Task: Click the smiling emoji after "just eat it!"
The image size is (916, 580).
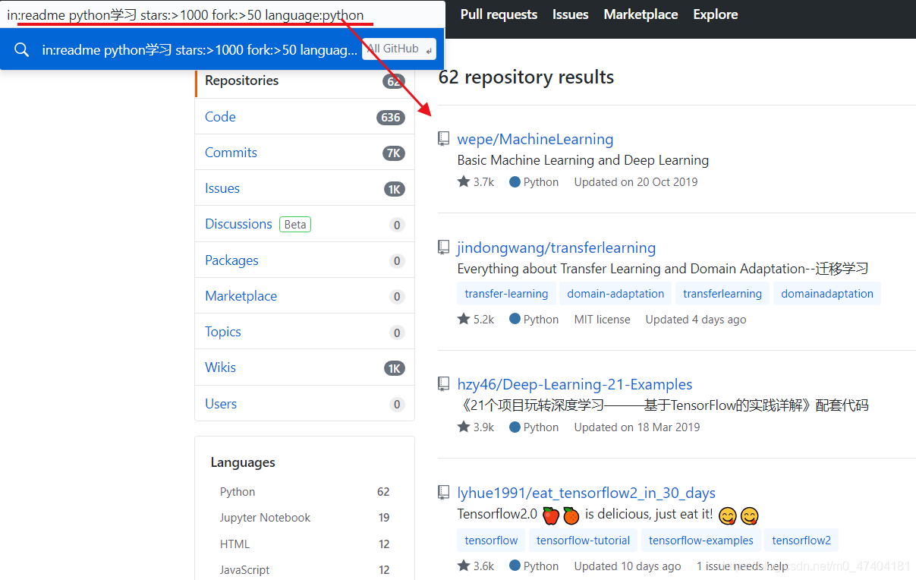Action: coord(728,516)
